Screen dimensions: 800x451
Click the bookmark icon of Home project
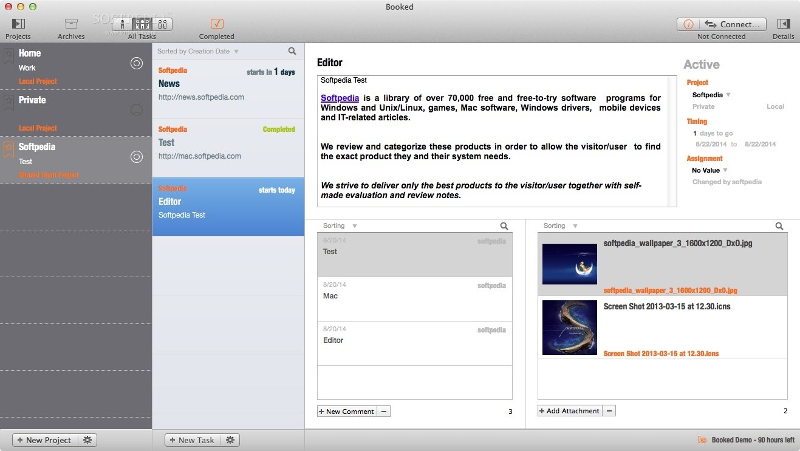pyautogui.click(x=9, y=56)
